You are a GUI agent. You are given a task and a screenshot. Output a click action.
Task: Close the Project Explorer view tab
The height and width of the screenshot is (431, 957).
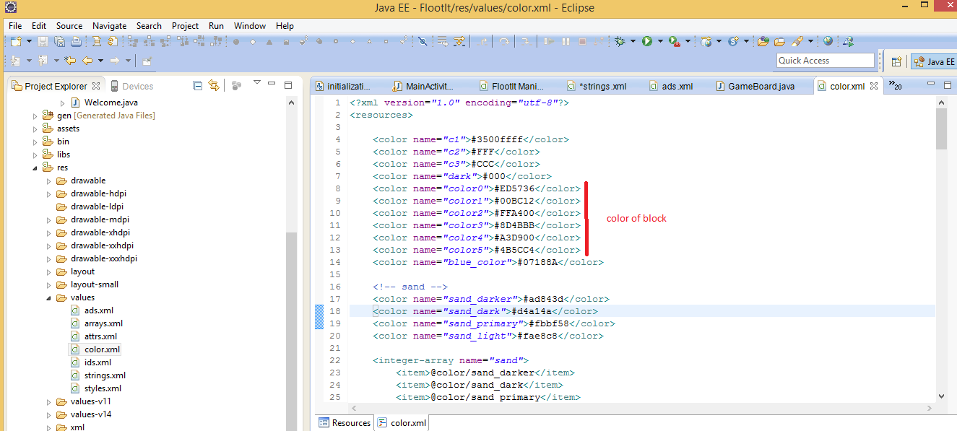pyautogui.click(x=96, y=86)
